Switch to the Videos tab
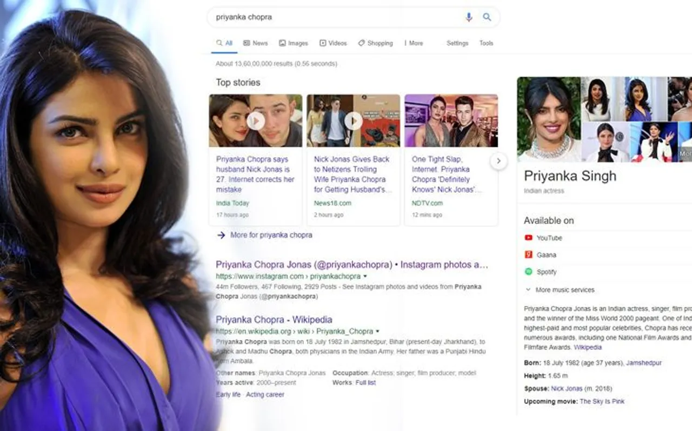 (333, 43)
